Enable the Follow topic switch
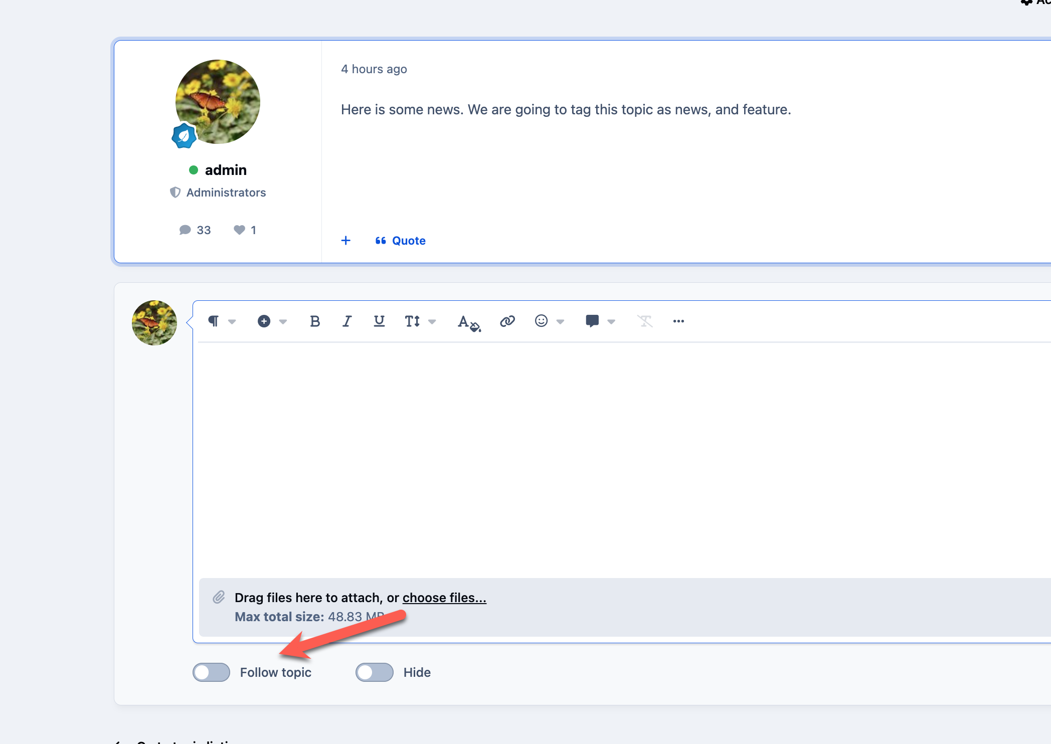 pyautogui.click(x=211, y=672)
